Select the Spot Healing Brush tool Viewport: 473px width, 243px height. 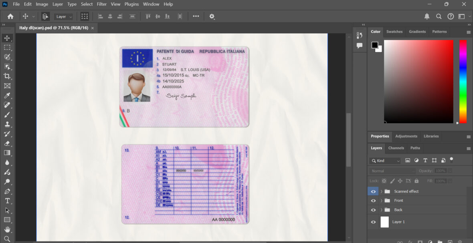pyautogui.click(x=7, y=105)
